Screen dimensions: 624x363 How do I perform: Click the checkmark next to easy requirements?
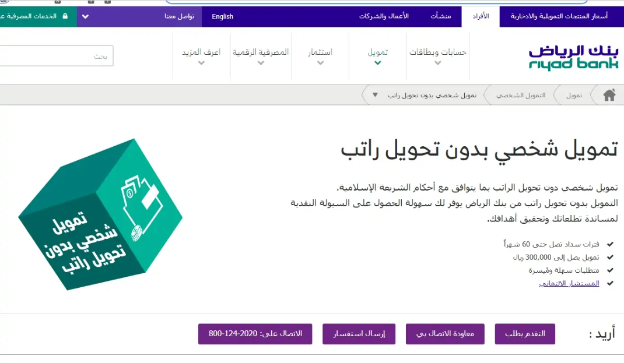coord(610,269)
